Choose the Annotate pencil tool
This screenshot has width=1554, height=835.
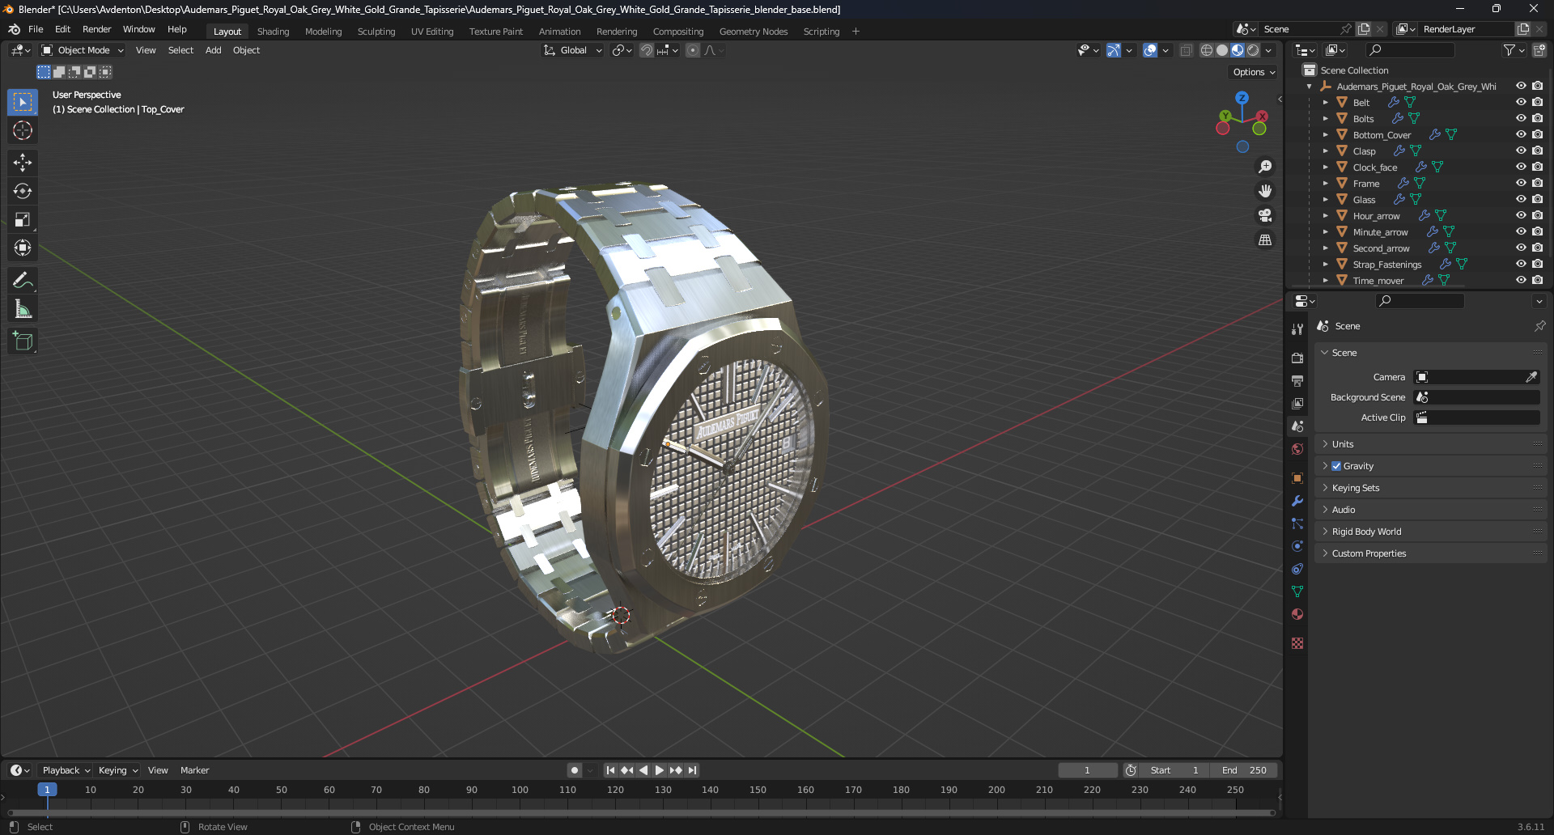coord(23,280)
